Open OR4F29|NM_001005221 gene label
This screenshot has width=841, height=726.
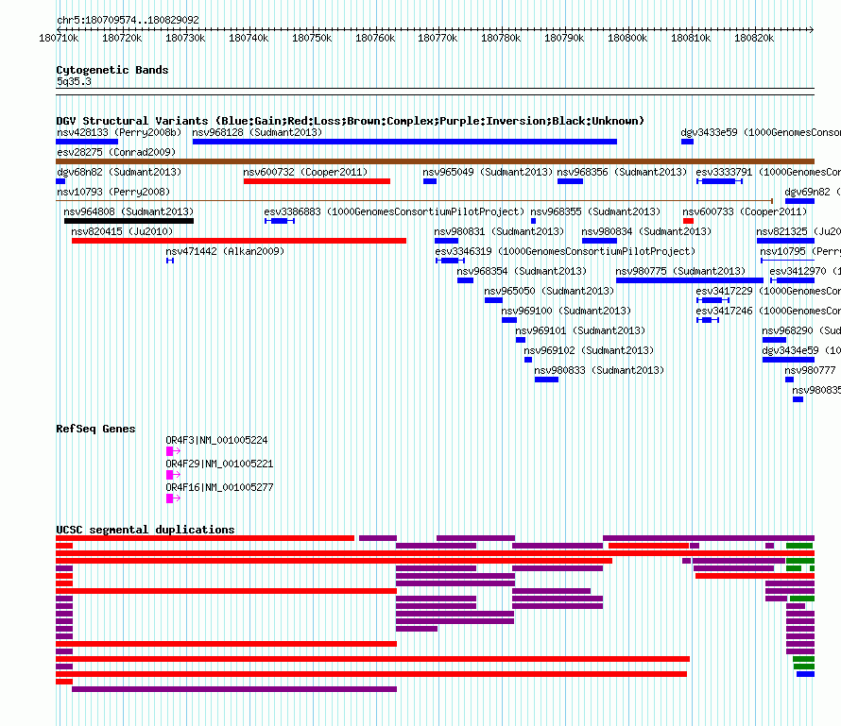coord(219,464)
